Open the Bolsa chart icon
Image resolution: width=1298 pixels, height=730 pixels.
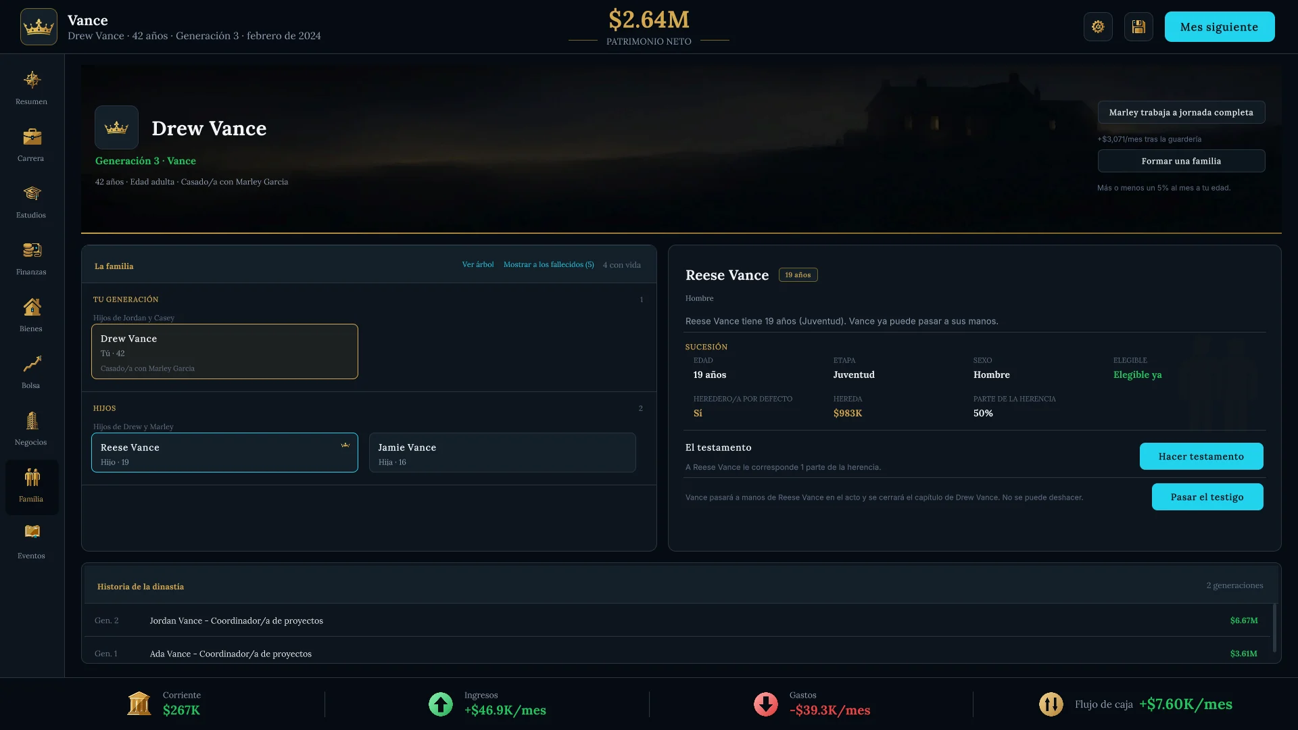tap(32, 364)
